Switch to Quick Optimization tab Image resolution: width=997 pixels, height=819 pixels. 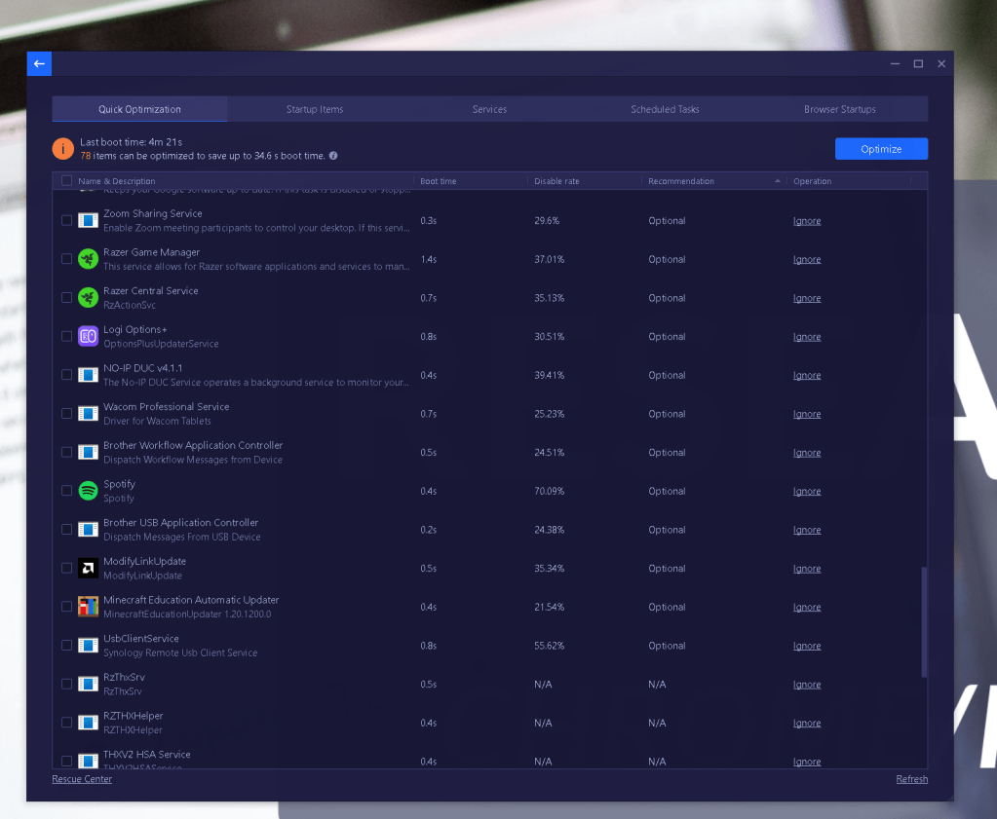[x=139, y=109]
